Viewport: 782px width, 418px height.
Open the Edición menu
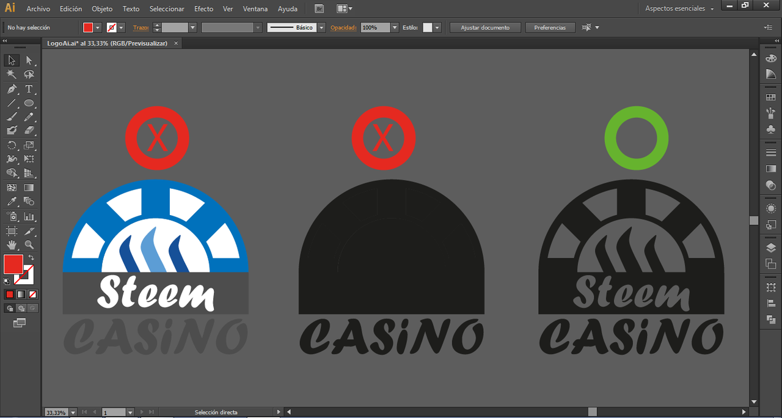click(x=71, y=9)
